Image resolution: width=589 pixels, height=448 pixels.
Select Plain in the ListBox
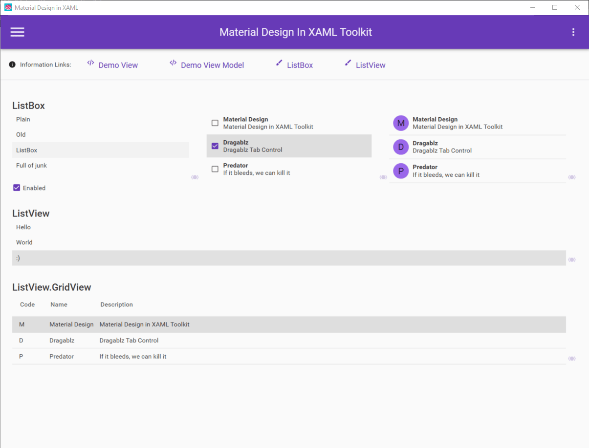click(x=101, y=119)
